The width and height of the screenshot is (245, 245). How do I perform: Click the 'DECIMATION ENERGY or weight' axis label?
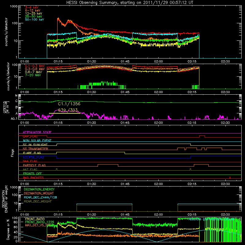pos(5,199)
